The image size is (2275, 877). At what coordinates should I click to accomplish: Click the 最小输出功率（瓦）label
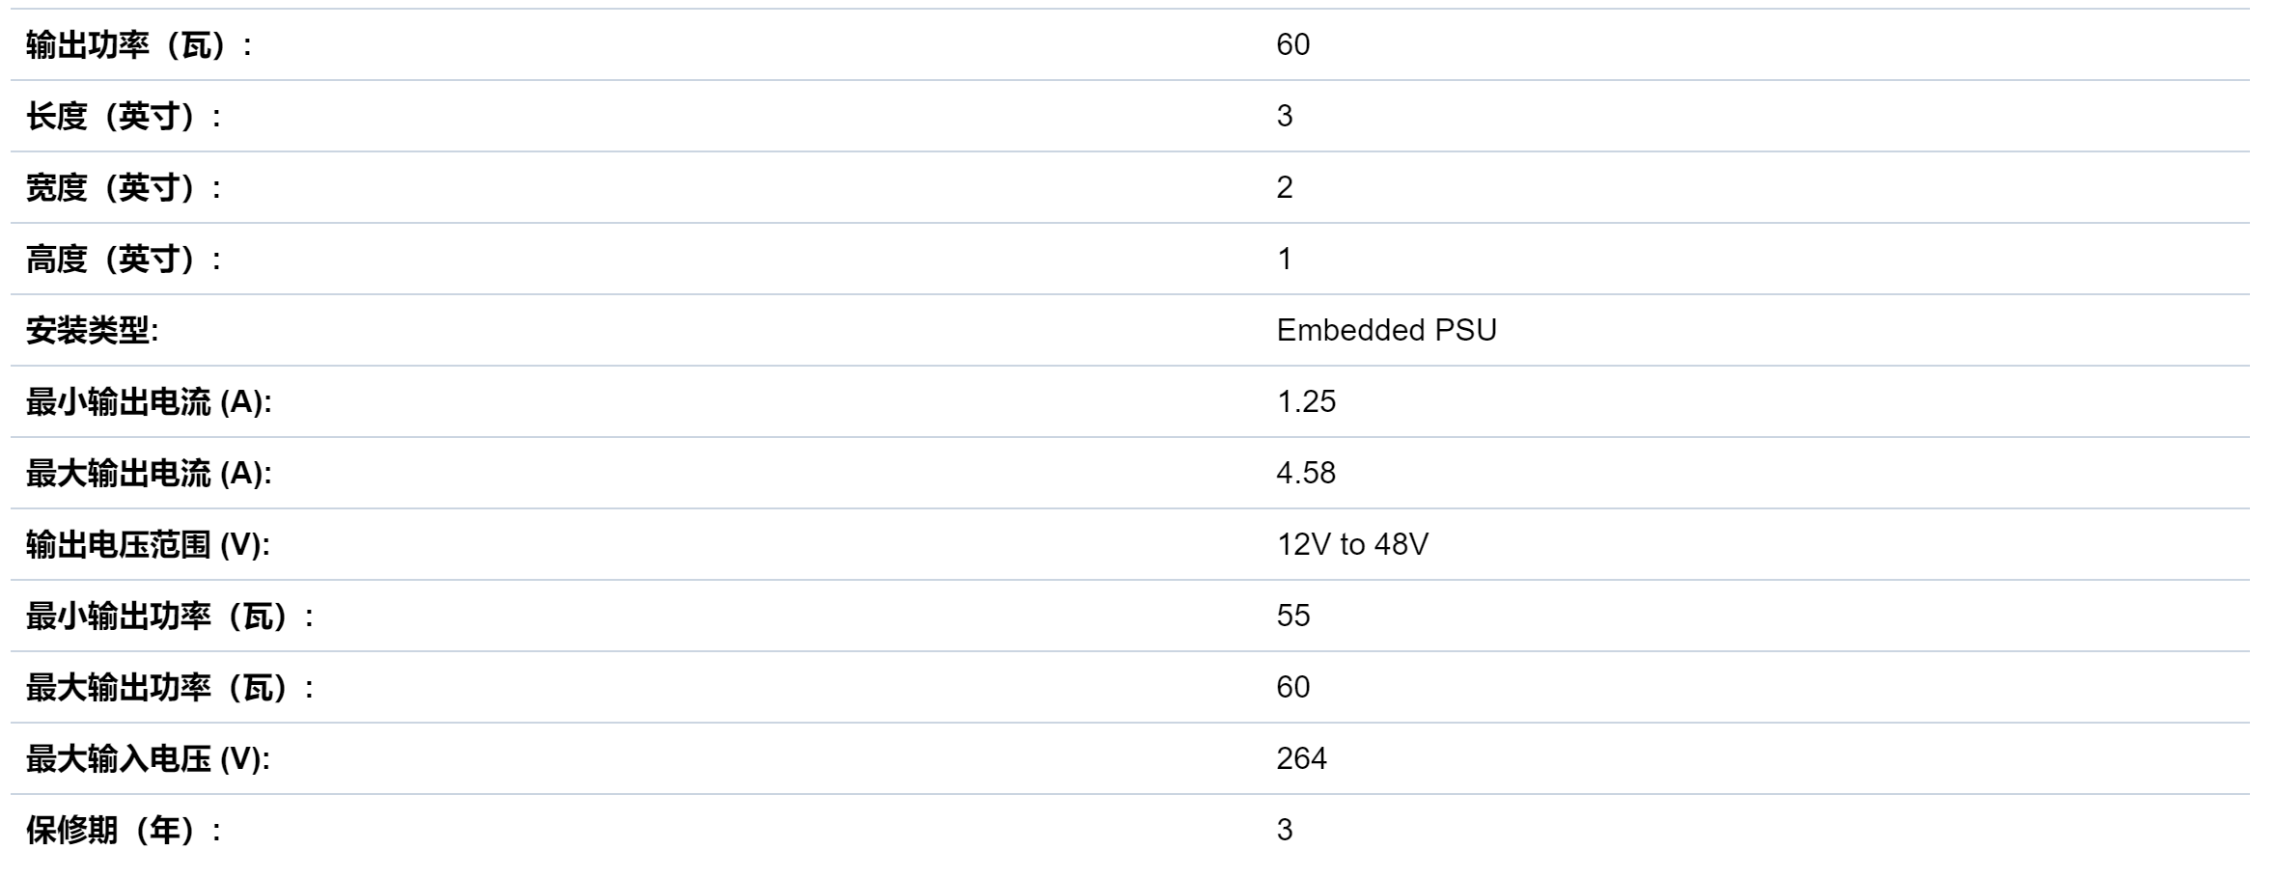pyautogui.click(x=170, y=616)
